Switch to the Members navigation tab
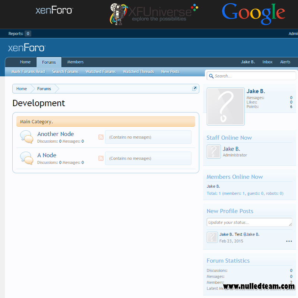Screen dimensions: 298x298 [75, 62]
